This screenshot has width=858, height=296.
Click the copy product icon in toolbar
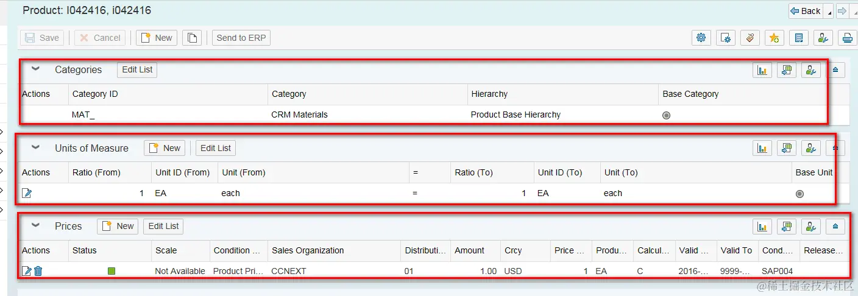pos(192,38)
